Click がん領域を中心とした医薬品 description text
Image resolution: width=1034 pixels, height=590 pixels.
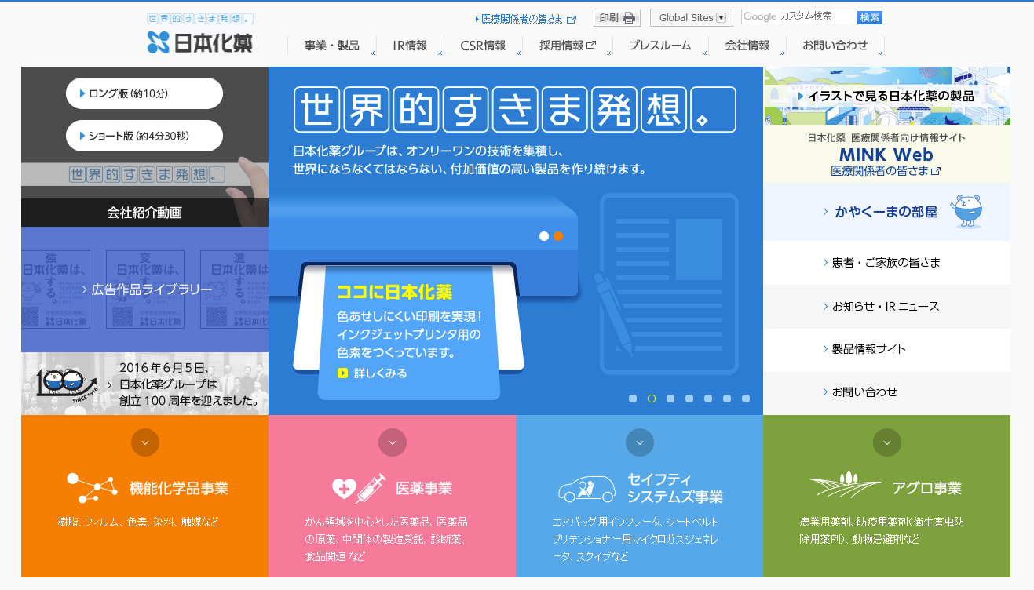[x=386, y=539]
